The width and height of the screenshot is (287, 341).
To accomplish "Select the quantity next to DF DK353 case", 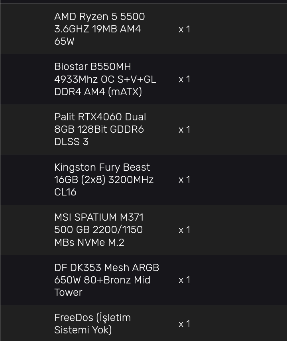I will click(184, 280).
